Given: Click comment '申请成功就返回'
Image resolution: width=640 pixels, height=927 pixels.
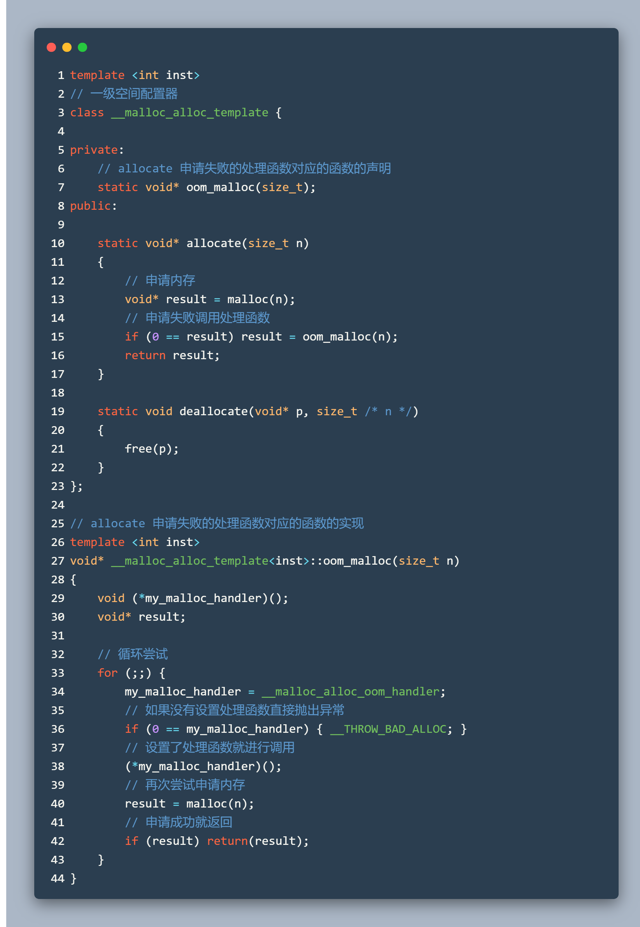Looking at the screenshot, I should coord(189,822).
